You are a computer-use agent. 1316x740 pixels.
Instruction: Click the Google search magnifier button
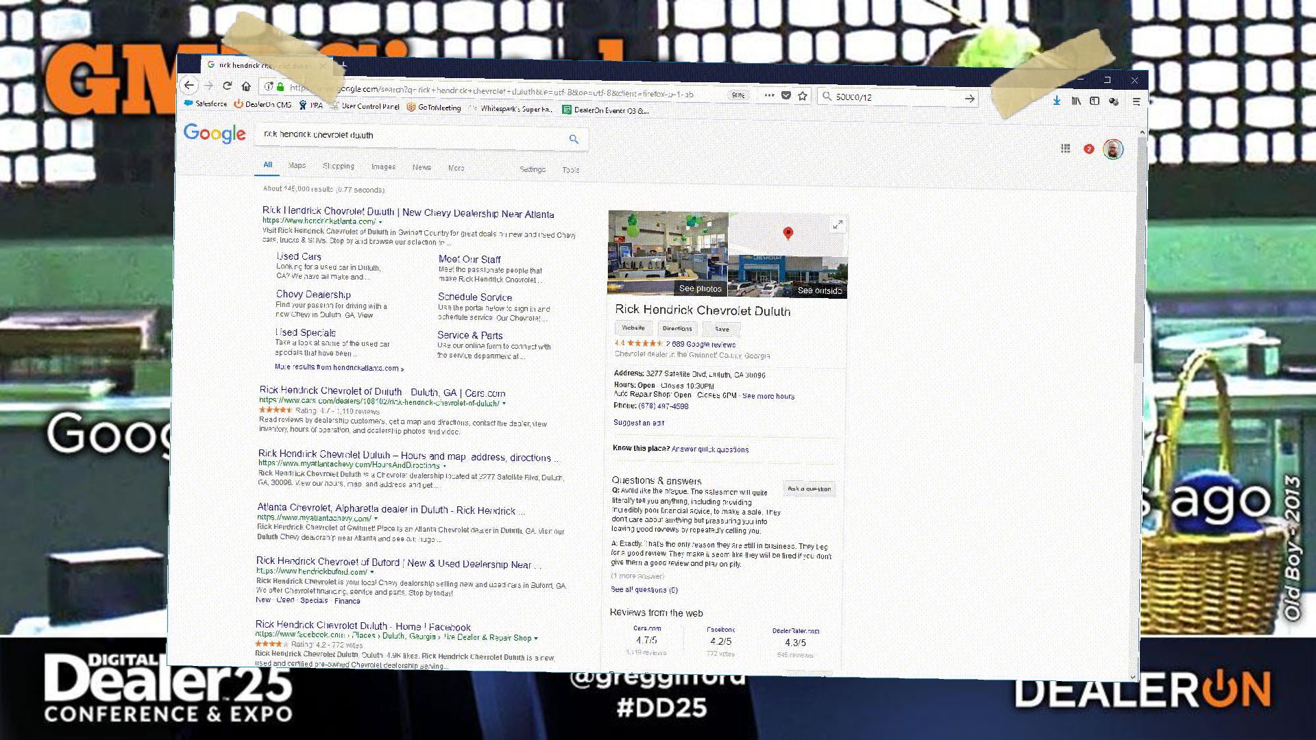click(574, 139)
